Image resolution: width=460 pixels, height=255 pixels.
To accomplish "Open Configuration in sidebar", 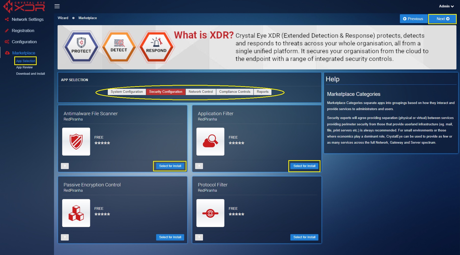I will click(24, 42).
